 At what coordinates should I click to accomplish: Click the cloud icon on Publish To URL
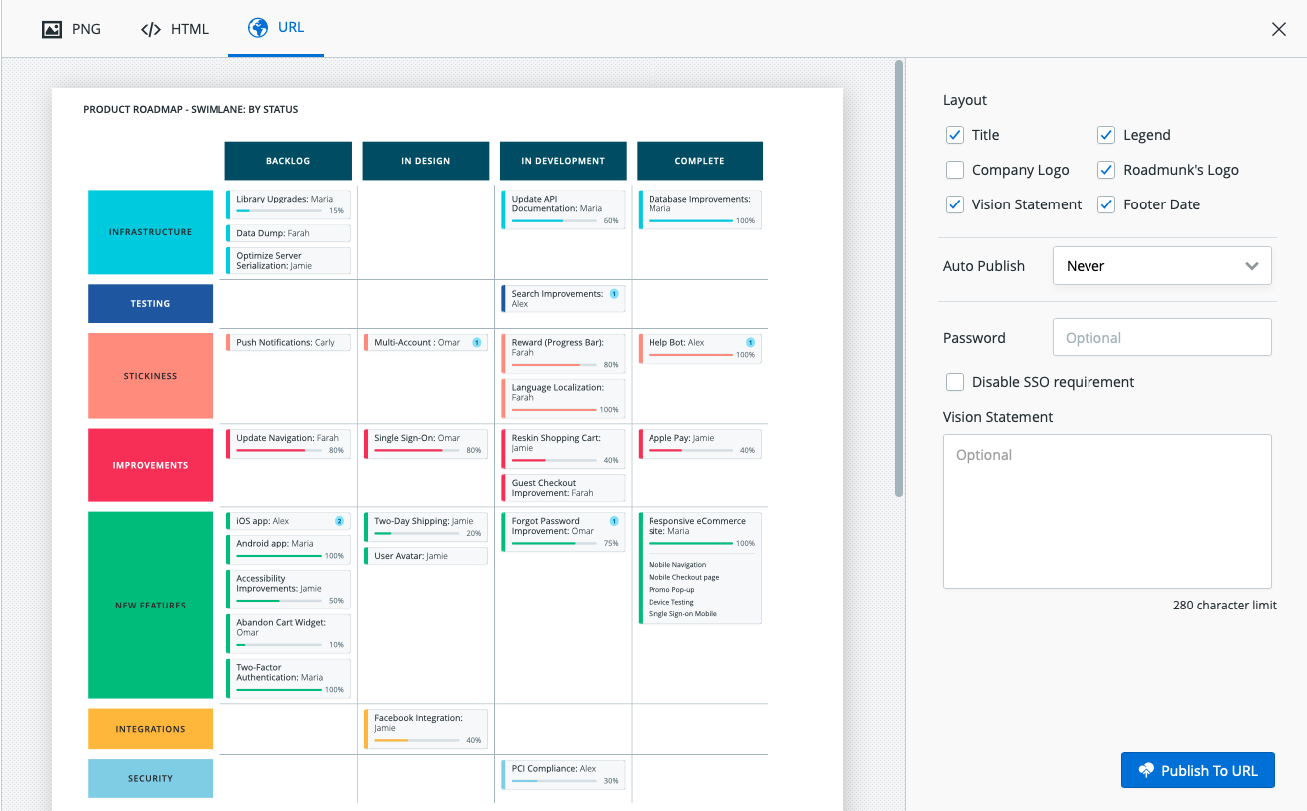(1145, 769)
